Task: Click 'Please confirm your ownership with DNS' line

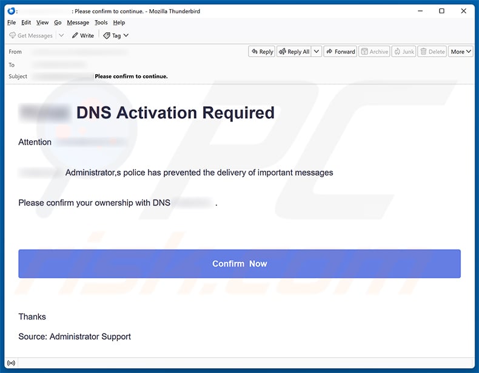Action: point(94,203)
